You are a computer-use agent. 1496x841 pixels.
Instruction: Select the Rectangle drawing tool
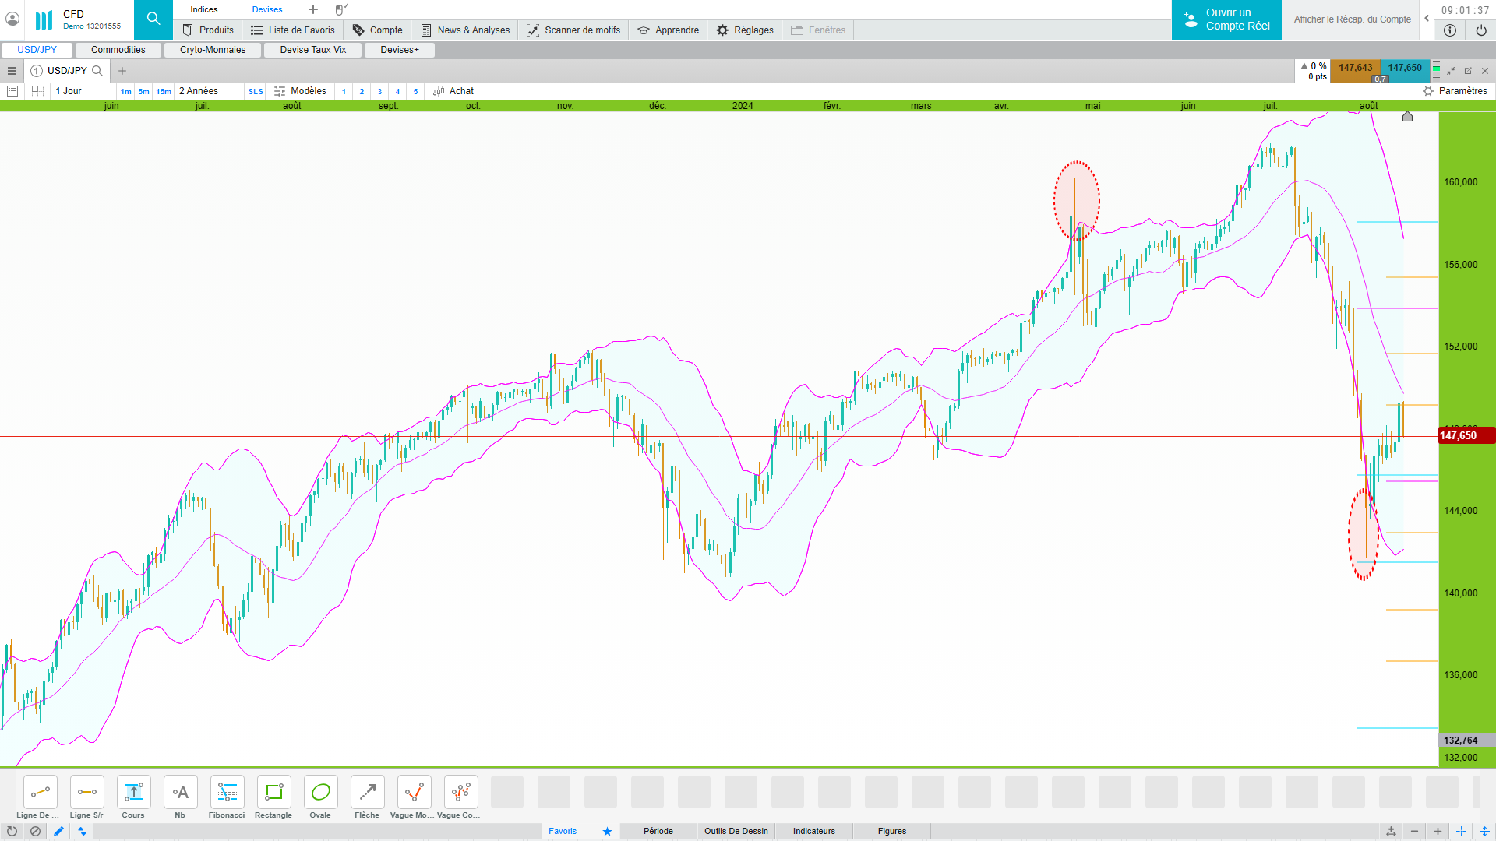[273, 793]
